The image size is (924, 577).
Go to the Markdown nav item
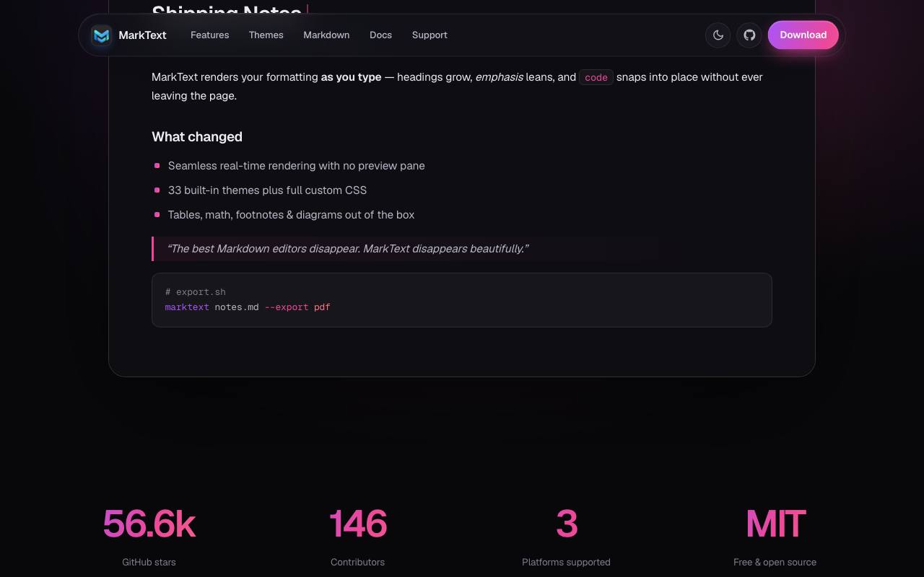326,35
